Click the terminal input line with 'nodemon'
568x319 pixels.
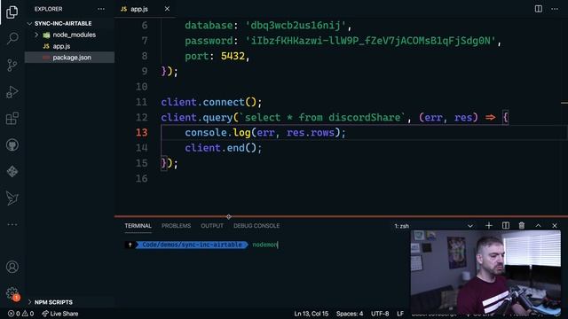coord(264,245)
